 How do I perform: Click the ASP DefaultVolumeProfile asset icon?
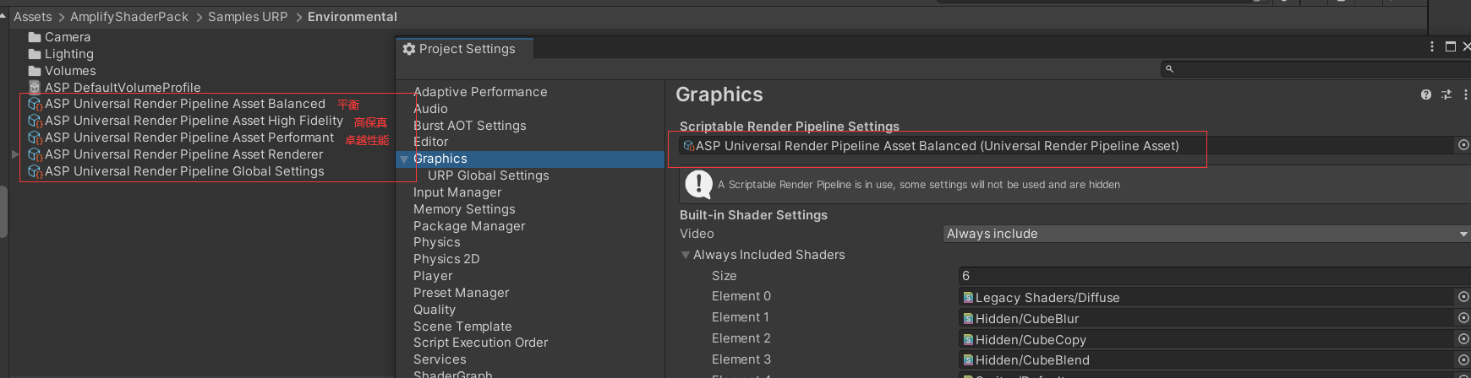[x=35, y=88]
